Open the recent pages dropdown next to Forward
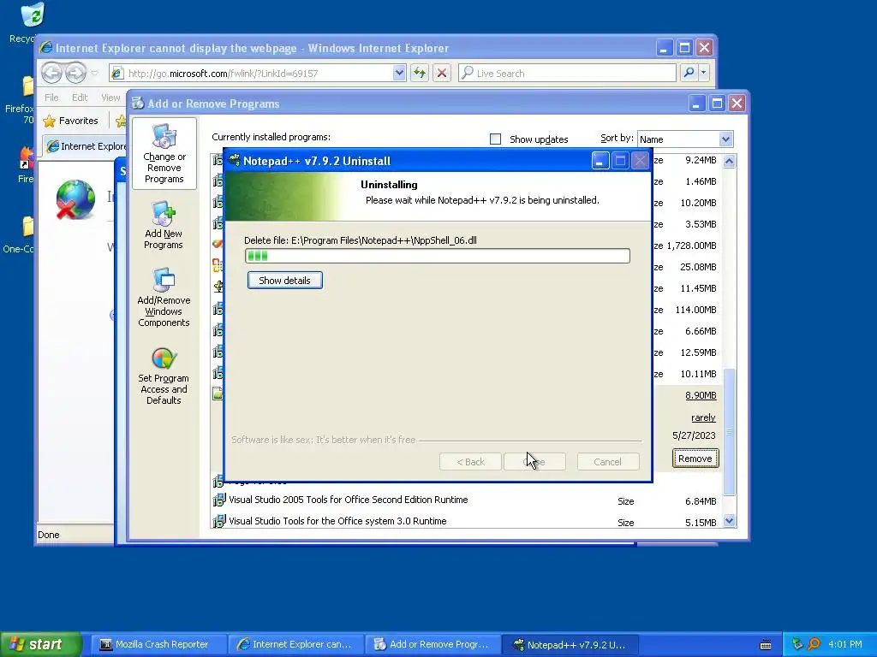Viewport: 877px width, 657px height. [x=94, y=74]
